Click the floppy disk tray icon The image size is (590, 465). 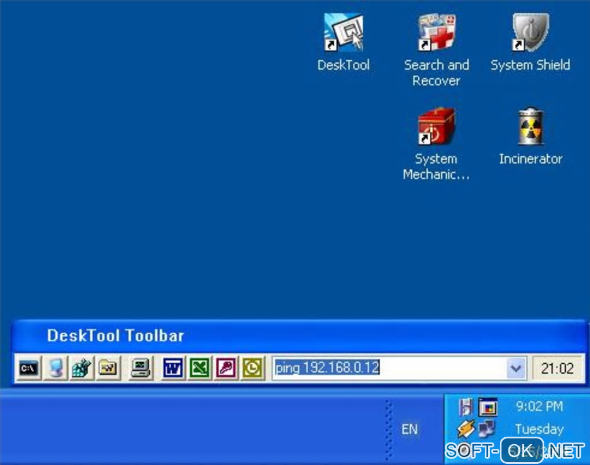(x=466, y=407)
